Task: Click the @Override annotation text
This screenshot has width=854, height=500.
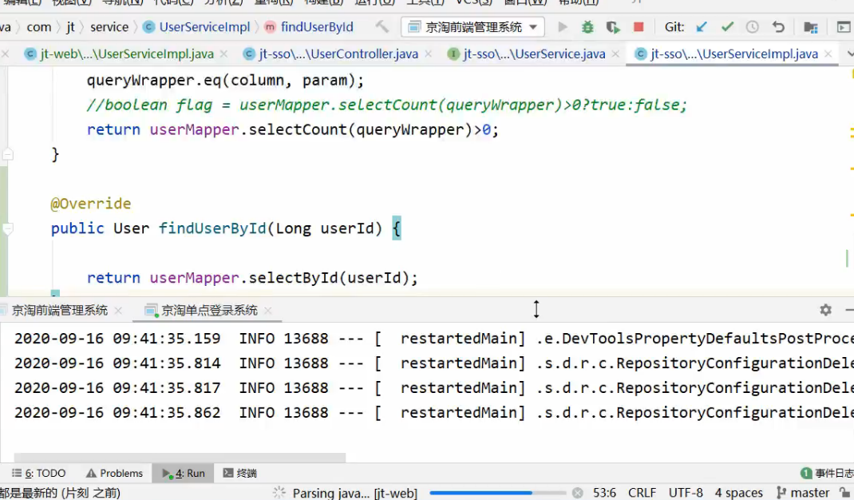Action: [x=90, y=204]
